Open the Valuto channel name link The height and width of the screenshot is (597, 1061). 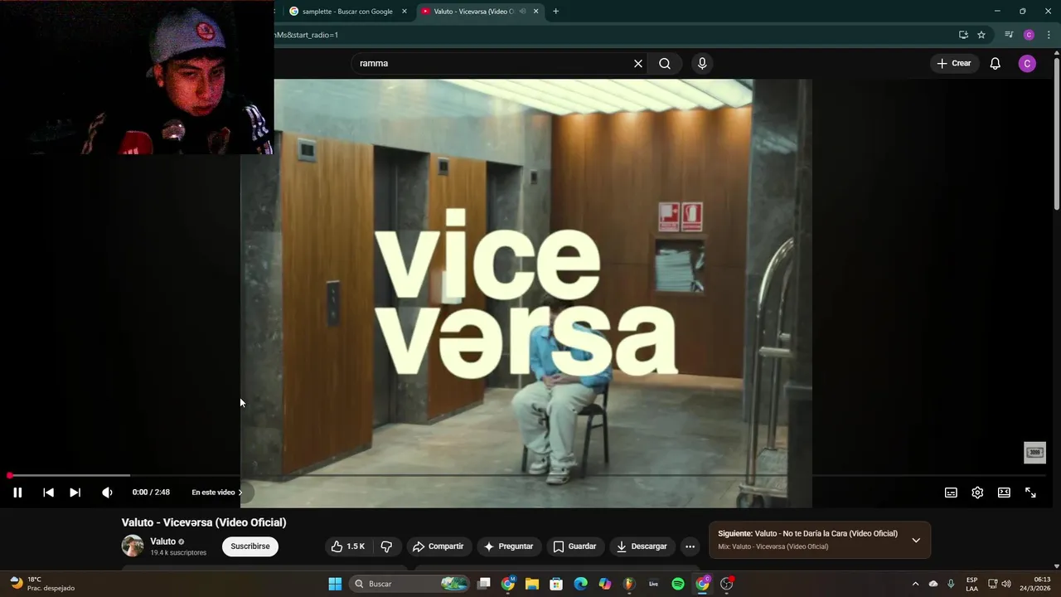point(162,541)
